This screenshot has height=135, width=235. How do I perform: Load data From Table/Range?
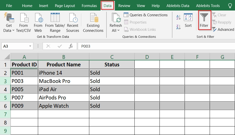pos(55,23)
